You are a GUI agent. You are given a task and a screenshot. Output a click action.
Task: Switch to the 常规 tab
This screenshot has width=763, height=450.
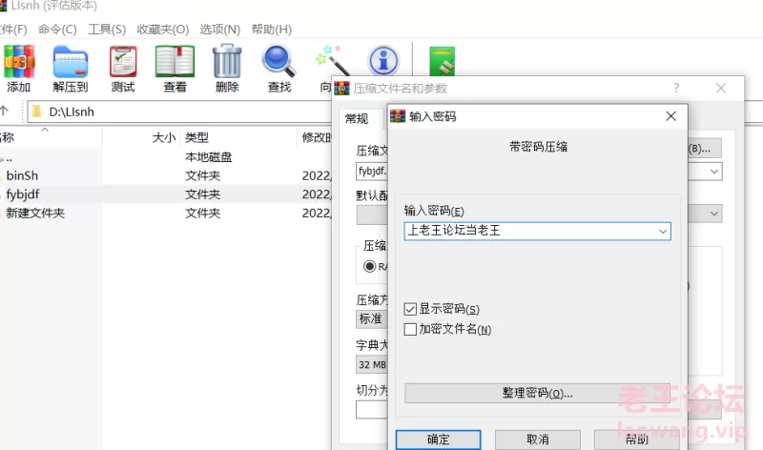(357, 118)
